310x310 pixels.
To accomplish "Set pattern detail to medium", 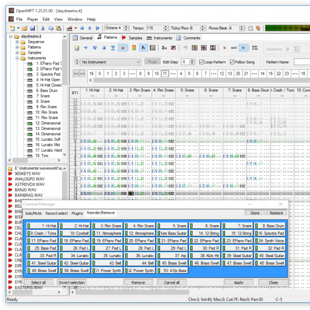I will 234,48.
